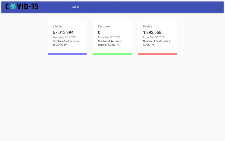Click 'Number of Deaths due to COVID-19' text
The height and width of the screenshot is (141, 225).
coord(157,43)
